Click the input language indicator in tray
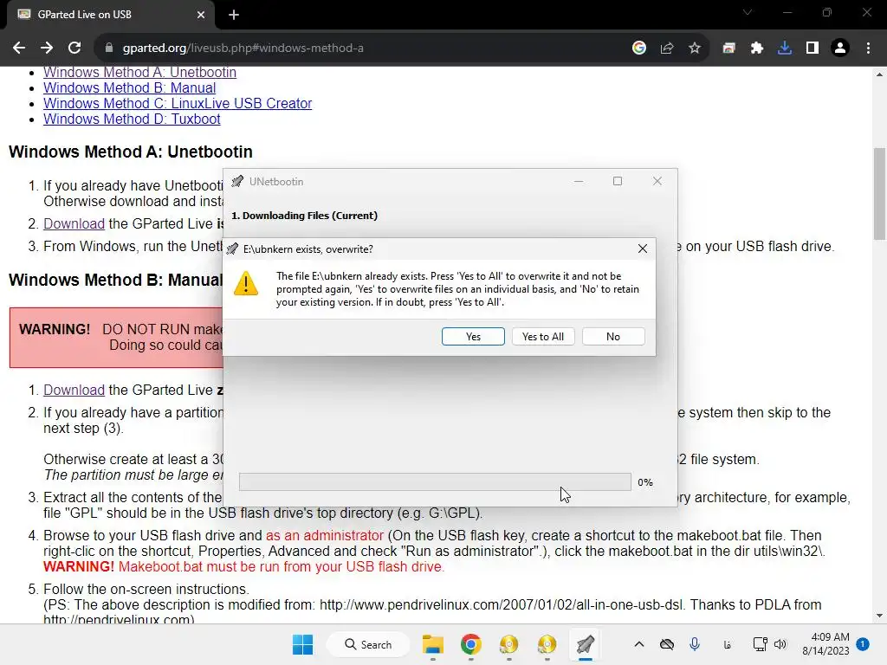 click(x=727, y=644)
